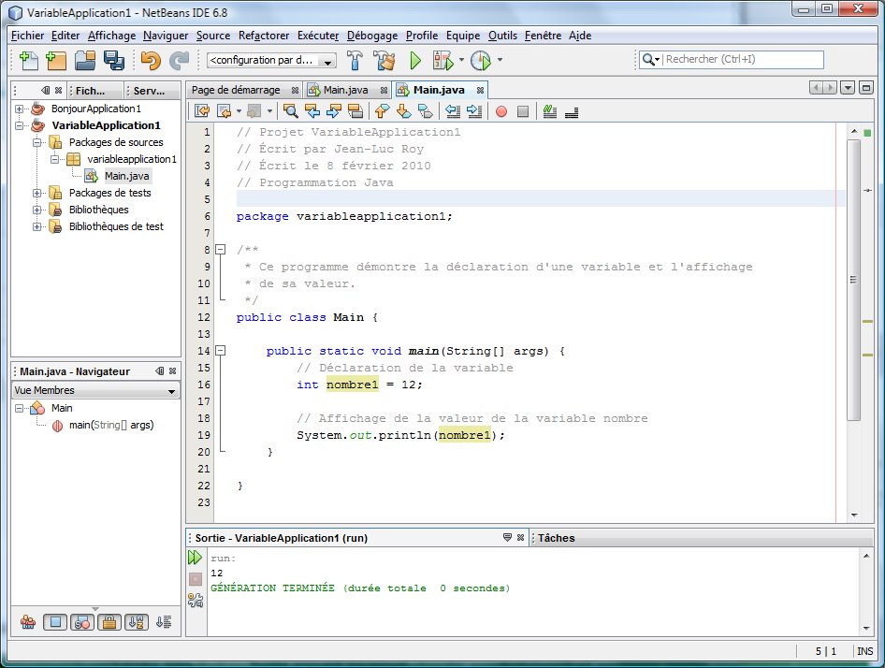The height and width of the screenshot is (668, 885).
Task: Click the New Project icon
Action: (56, 60)
